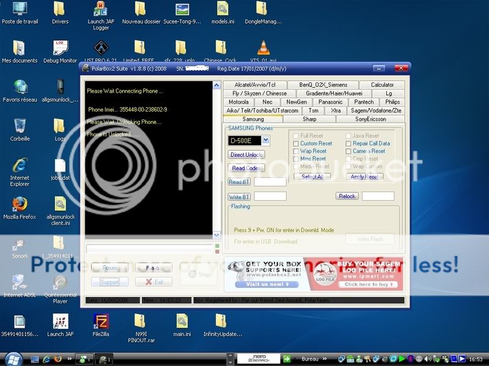This screenshot has height=366, width=489.
Task: Open Internet ADSL connection icon
Action: coord(20,285)
